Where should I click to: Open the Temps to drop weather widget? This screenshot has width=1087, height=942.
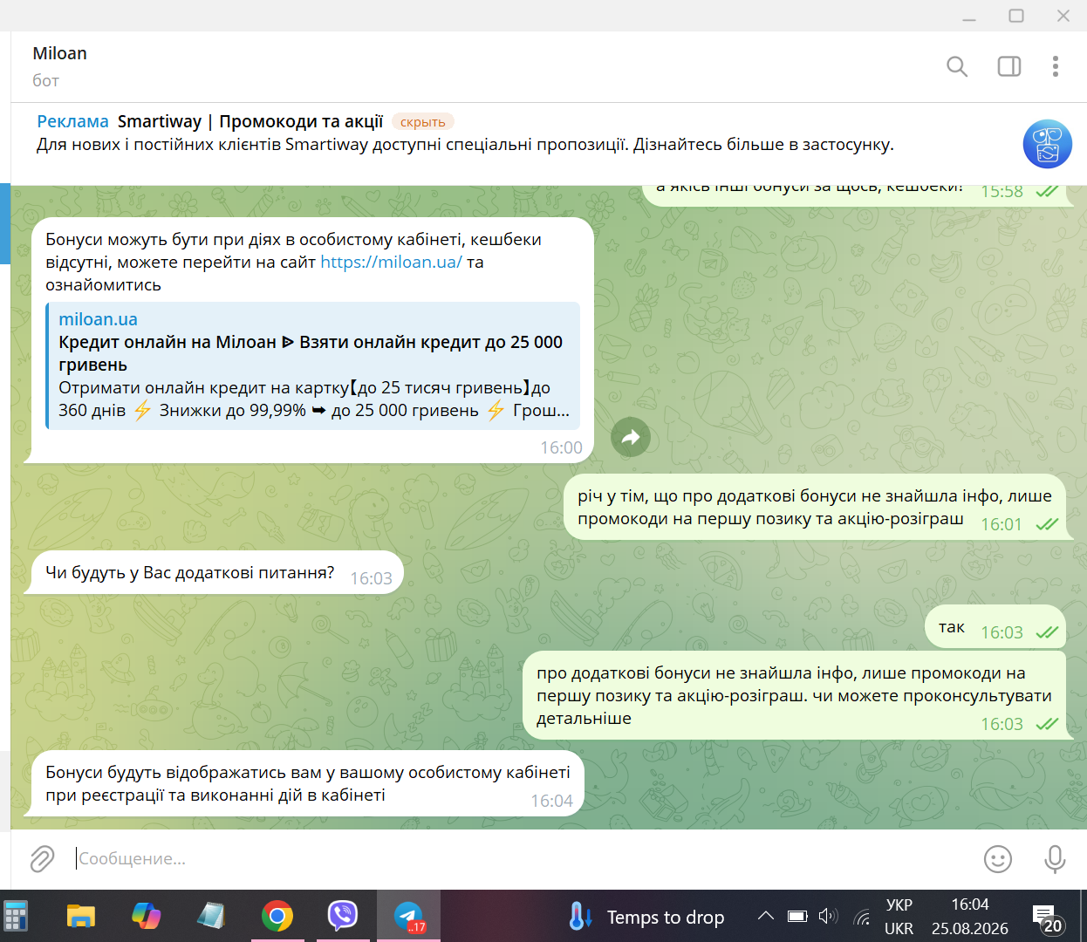point(646,917)
